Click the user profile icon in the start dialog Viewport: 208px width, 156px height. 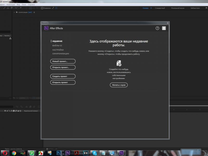pyautogui.click(x=164, y=28)
